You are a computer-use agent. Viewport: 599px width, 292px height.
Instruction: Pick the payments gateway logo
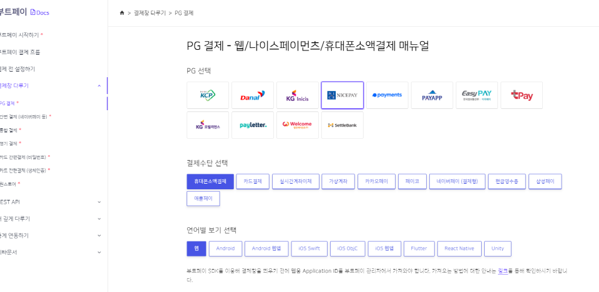pyautogui.click(x=387, y=95)
